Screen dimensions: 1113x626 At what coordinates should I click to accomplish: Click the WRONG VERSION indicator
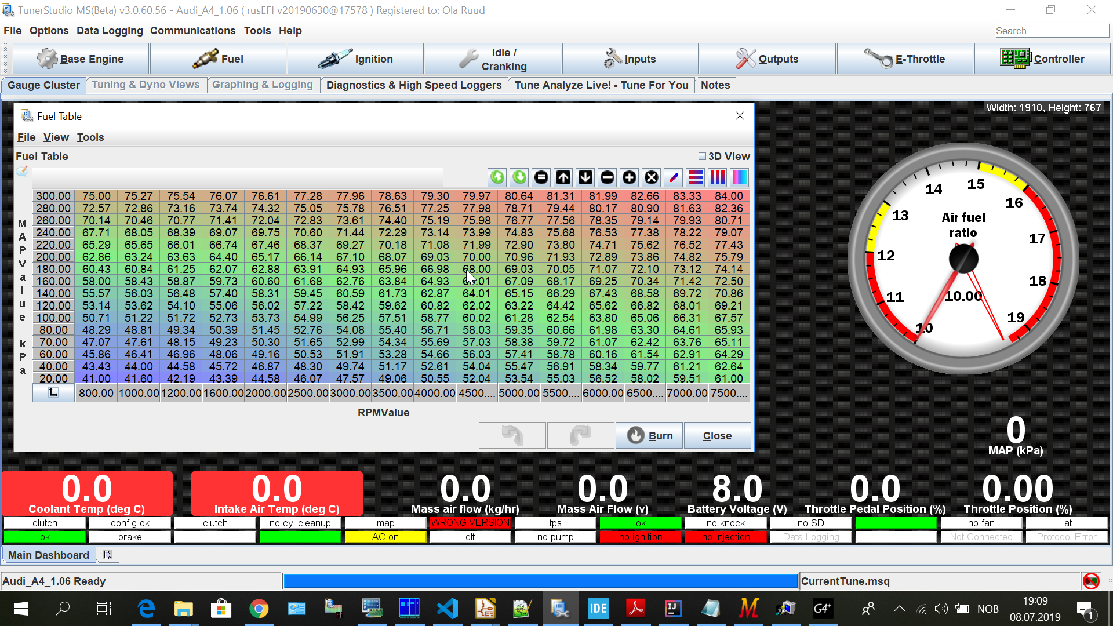470,523
